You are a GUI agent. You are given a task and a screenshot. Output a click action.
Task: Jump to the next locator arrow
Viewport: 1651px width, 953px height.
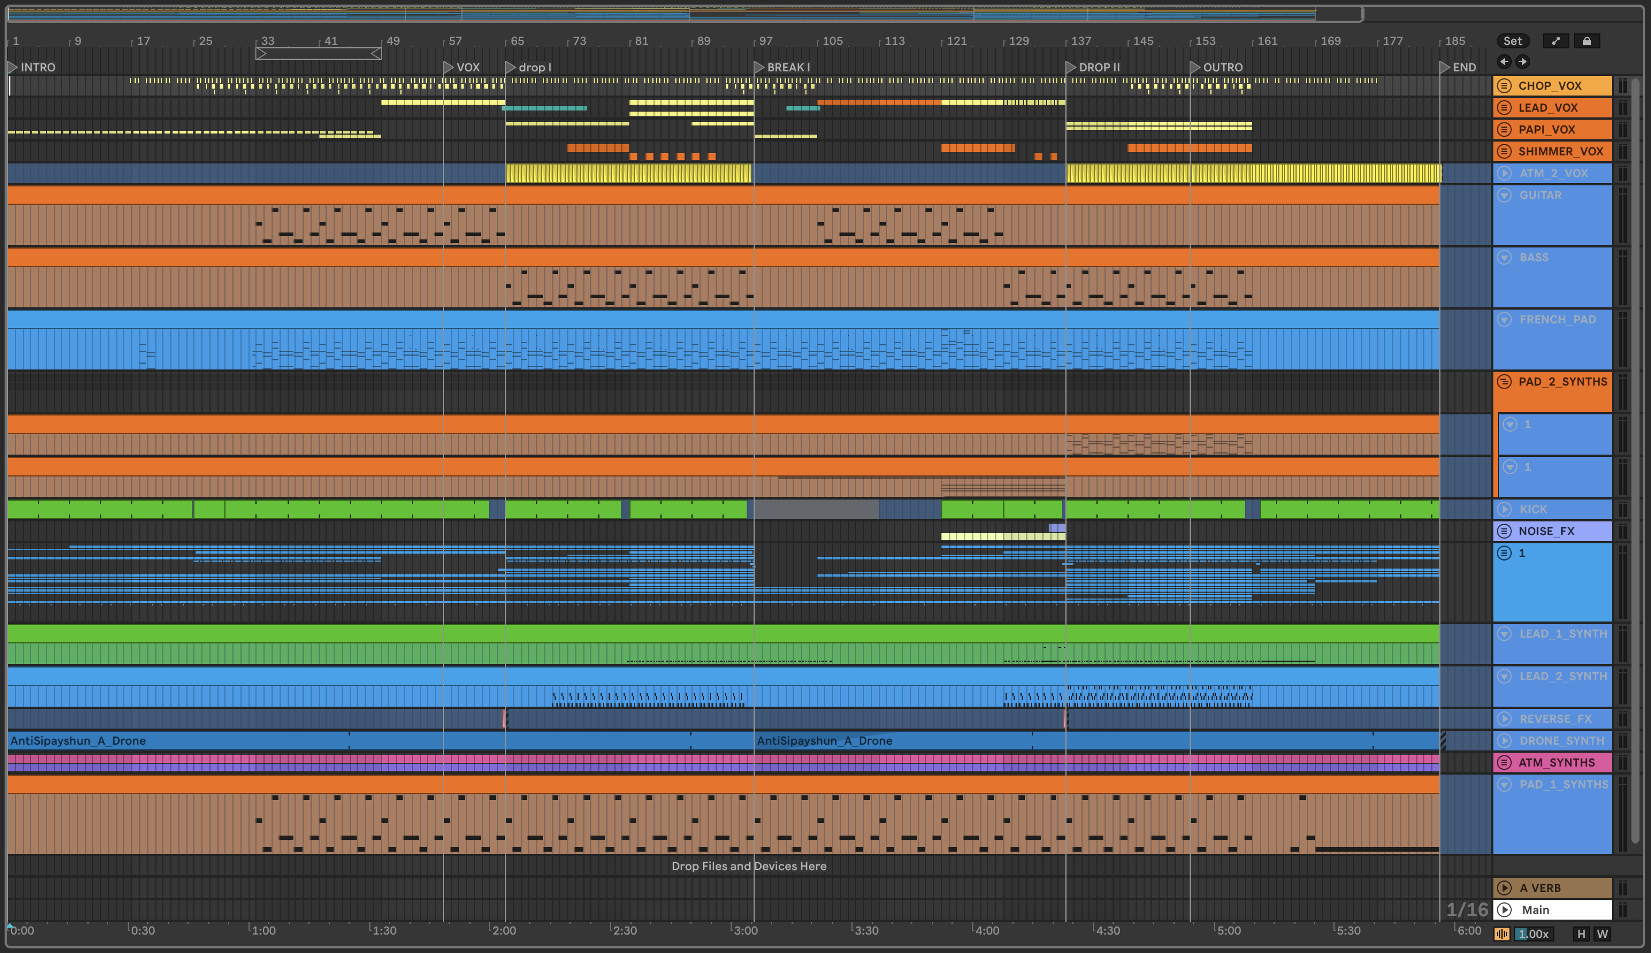pos(1522,62)
